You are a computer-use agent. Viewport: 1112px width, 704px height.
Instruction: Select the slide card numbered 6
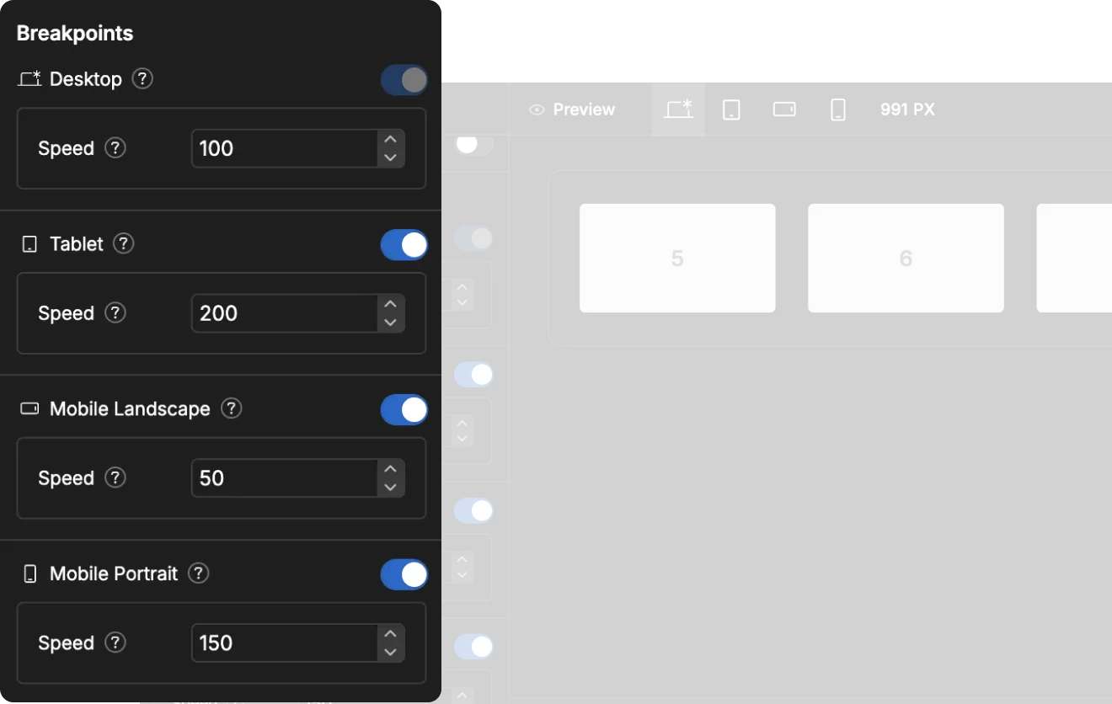tap(906, 258)
